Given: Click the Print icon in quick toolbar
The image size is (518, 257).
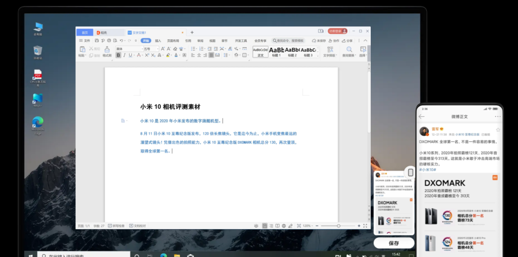Looking at the screenshot, I should coord(109,41).
